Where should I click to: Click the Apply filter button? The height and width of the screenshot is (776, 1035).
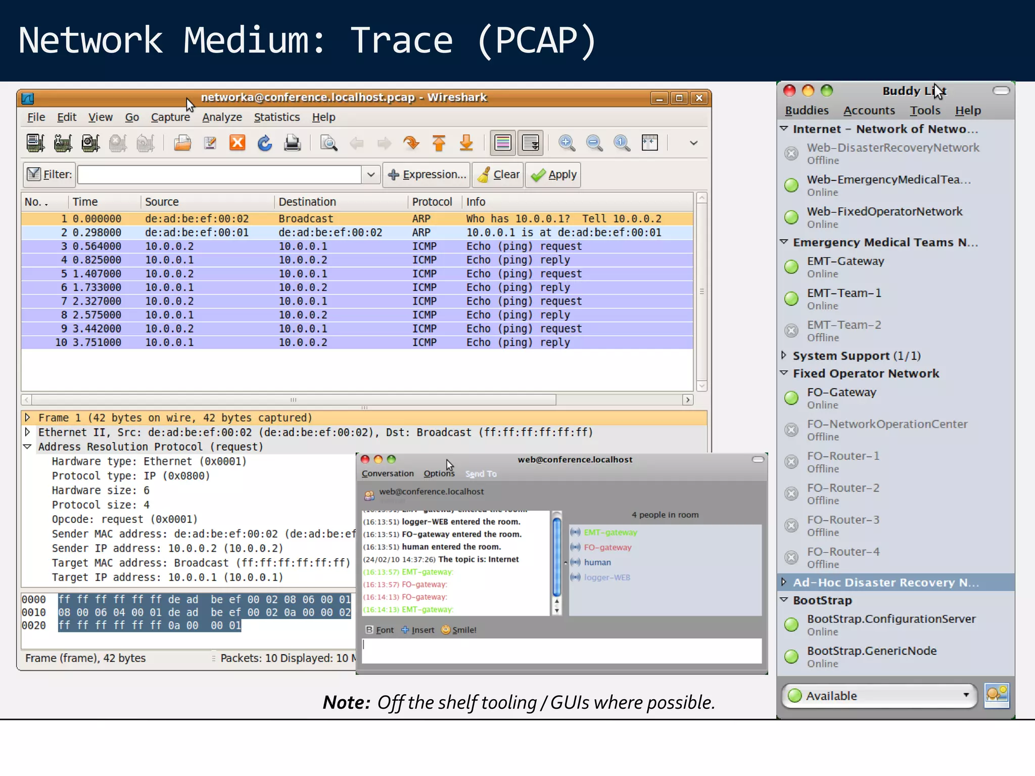pyautogui.click(x=553, y=174)
